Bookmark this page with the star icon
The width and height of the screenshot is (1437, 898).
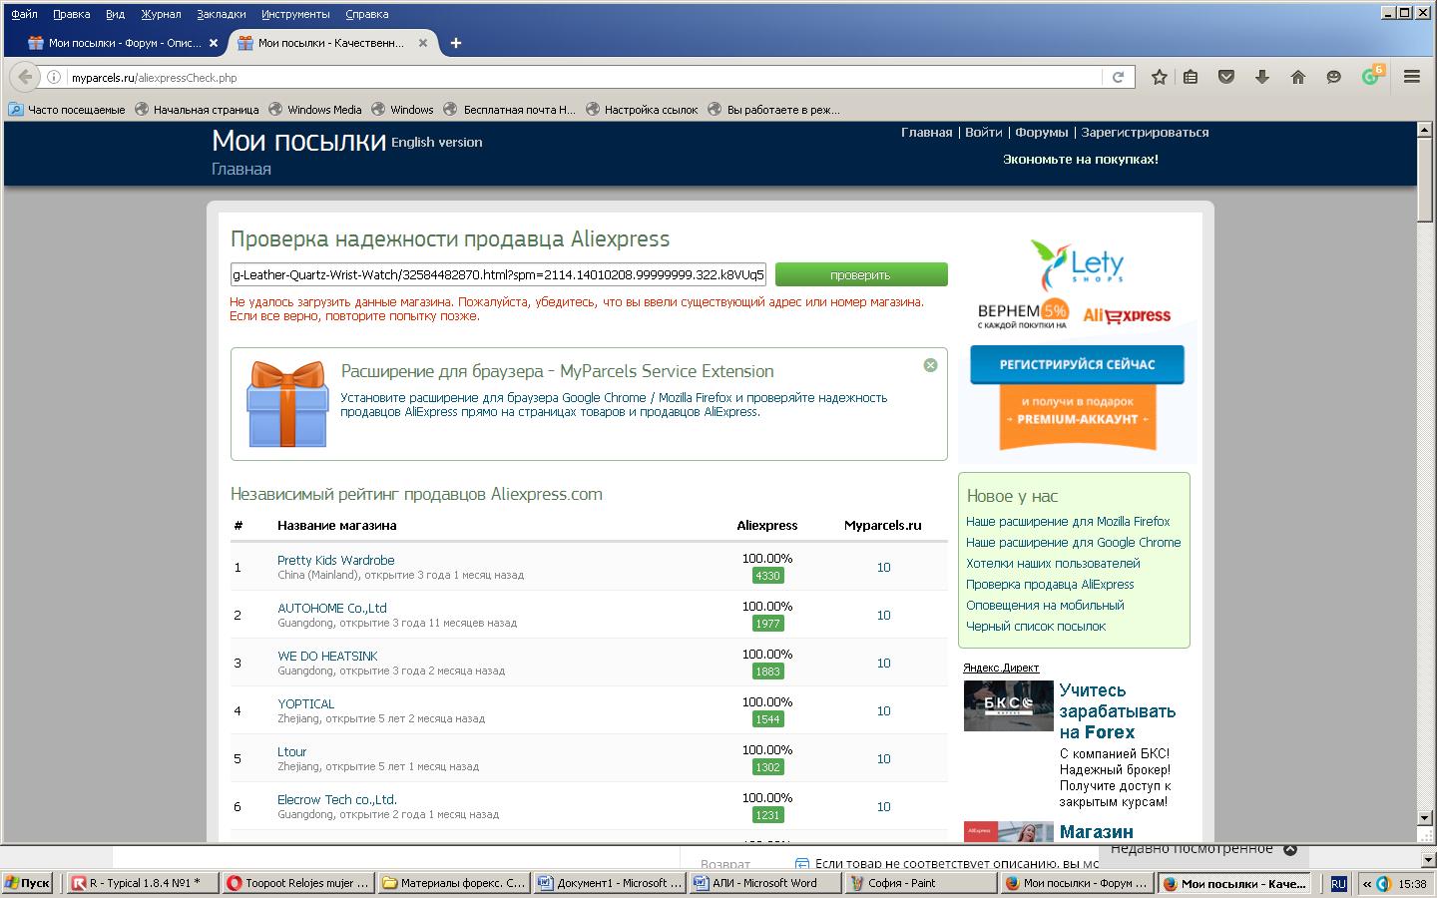1159,77
